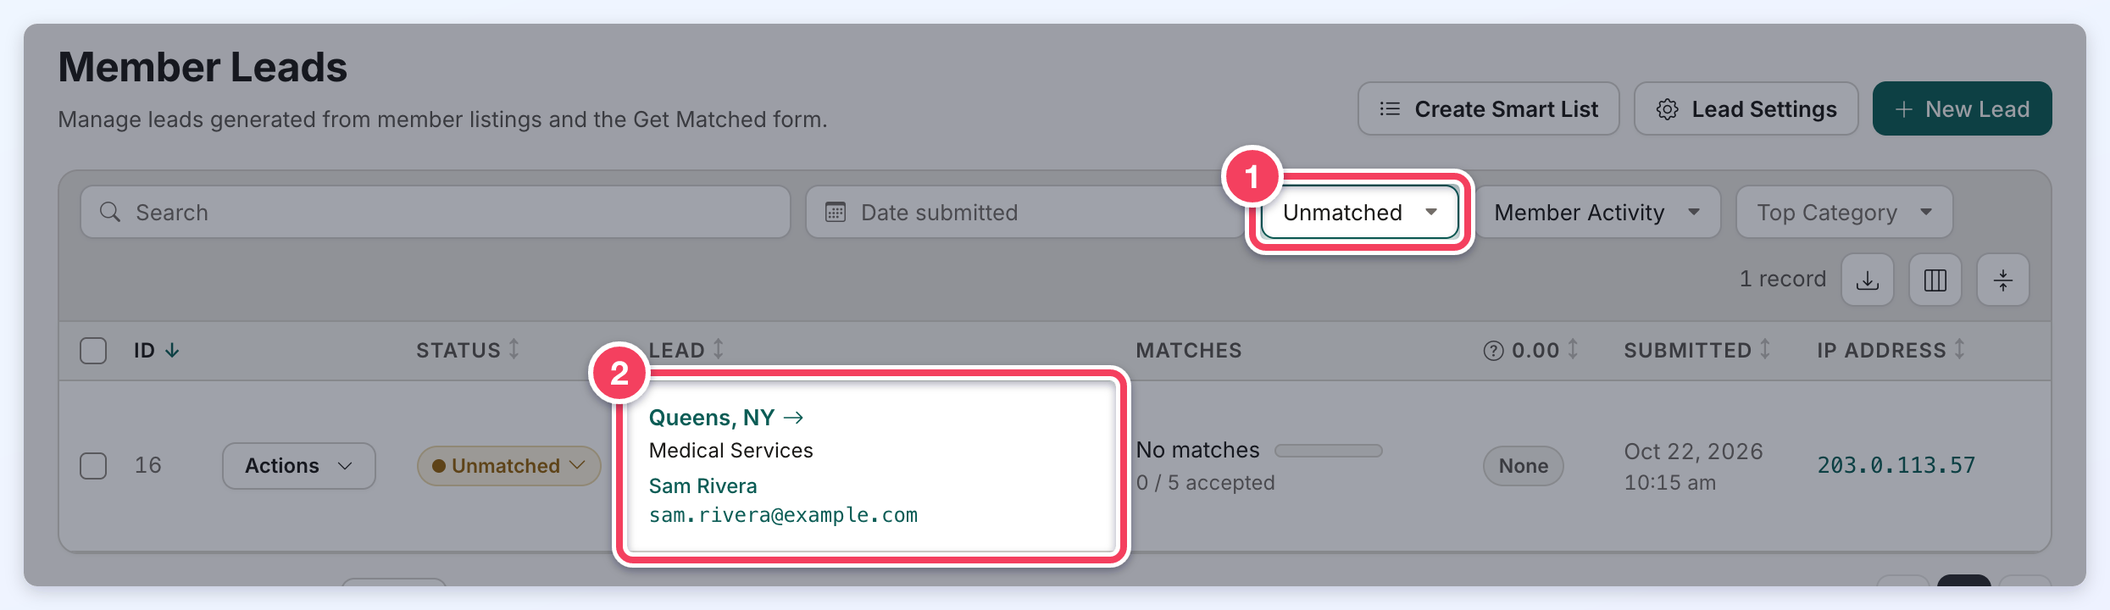Click the MATCHES column header
The height and width of the screenshot is (610, 2110).
pyautogui.click(x=1189, y=351)
